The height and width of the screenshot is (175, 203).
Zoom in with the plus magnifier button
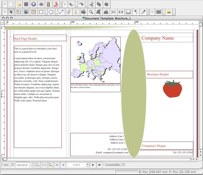tap(51, 165)
